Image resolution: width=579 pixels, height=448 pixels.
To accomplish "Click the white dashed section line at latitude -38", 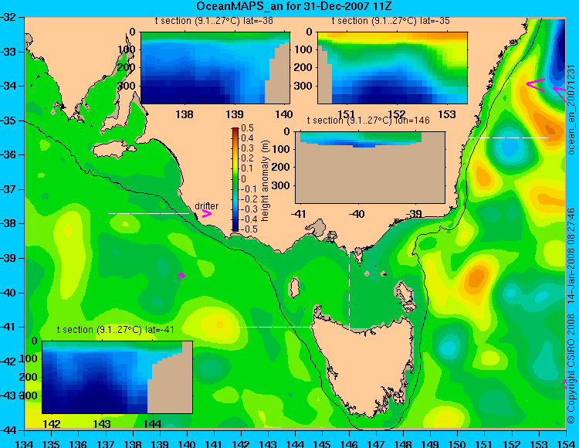I will click(x=149, y=213).
